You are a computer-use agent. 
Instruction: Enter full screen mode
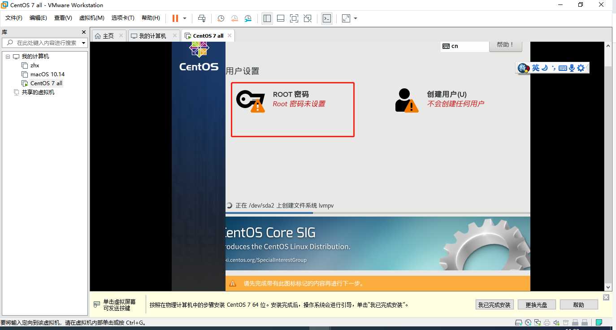294,18
